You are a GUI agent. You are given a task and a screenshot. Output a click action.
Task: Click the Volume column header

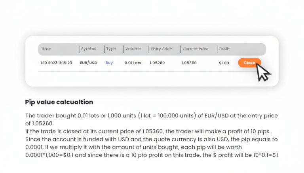[133, 49]
